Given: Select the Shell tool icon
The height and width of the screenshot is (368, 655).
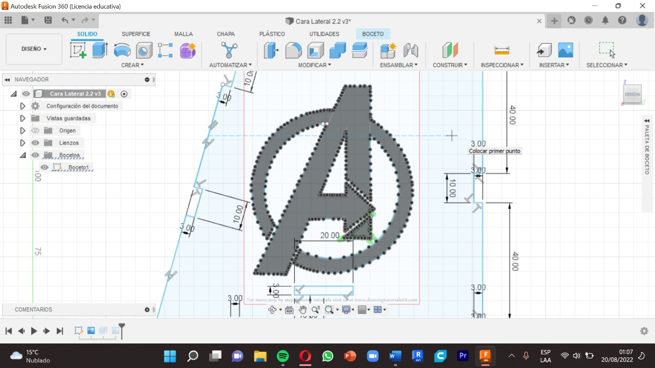Looking at the screenshot, I should coord(315,50).
